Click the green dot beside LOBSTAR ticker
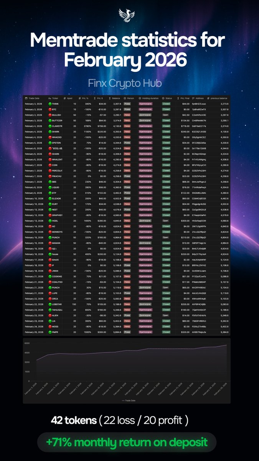This screenshot has height=461, width=259. (x=50, y=304)
